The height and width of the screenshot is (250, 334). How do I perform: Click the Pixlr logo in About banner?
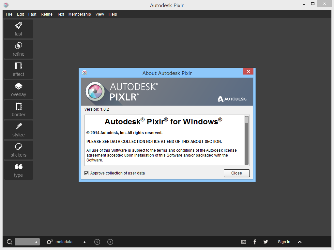coord(95,91)
